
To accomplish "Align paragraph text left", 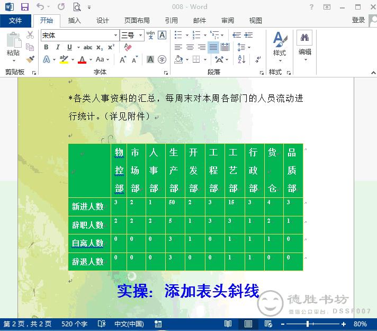I will click(x=178, y=47).
